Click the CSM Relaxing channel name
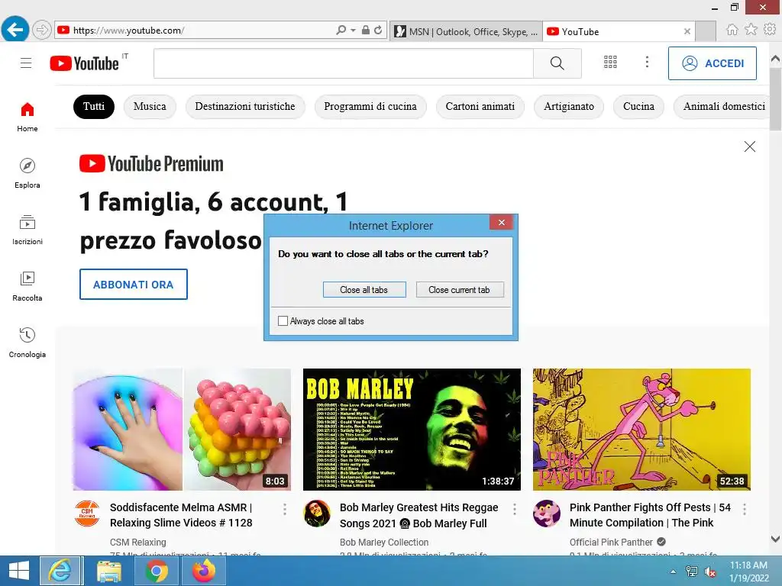Image resolution: width=782 pixels, height=586 pixels. tap(138, 543)
